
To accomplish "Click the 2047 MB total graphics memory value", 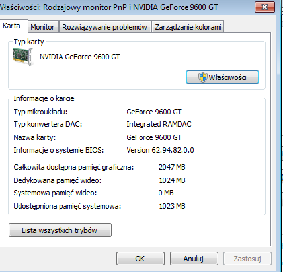I will tap(172, 167).
